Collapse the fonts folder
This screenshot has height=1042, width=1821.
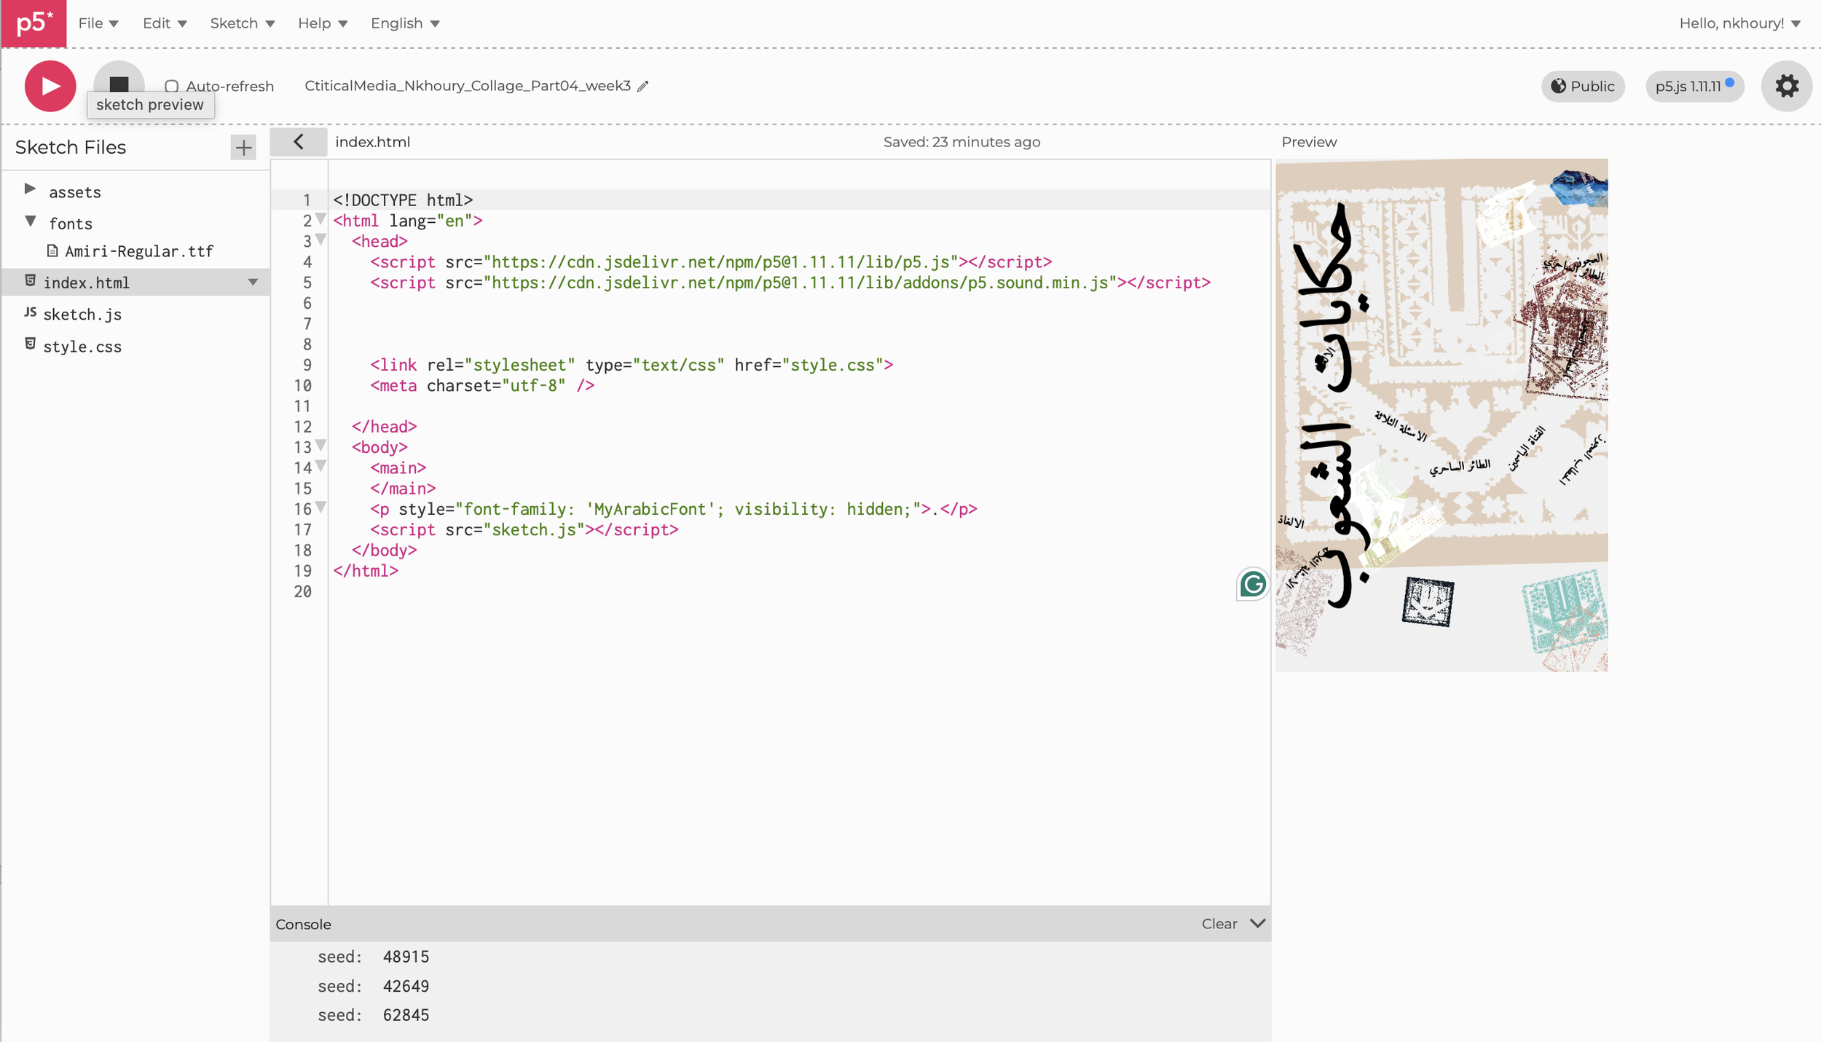click(30, 221)
